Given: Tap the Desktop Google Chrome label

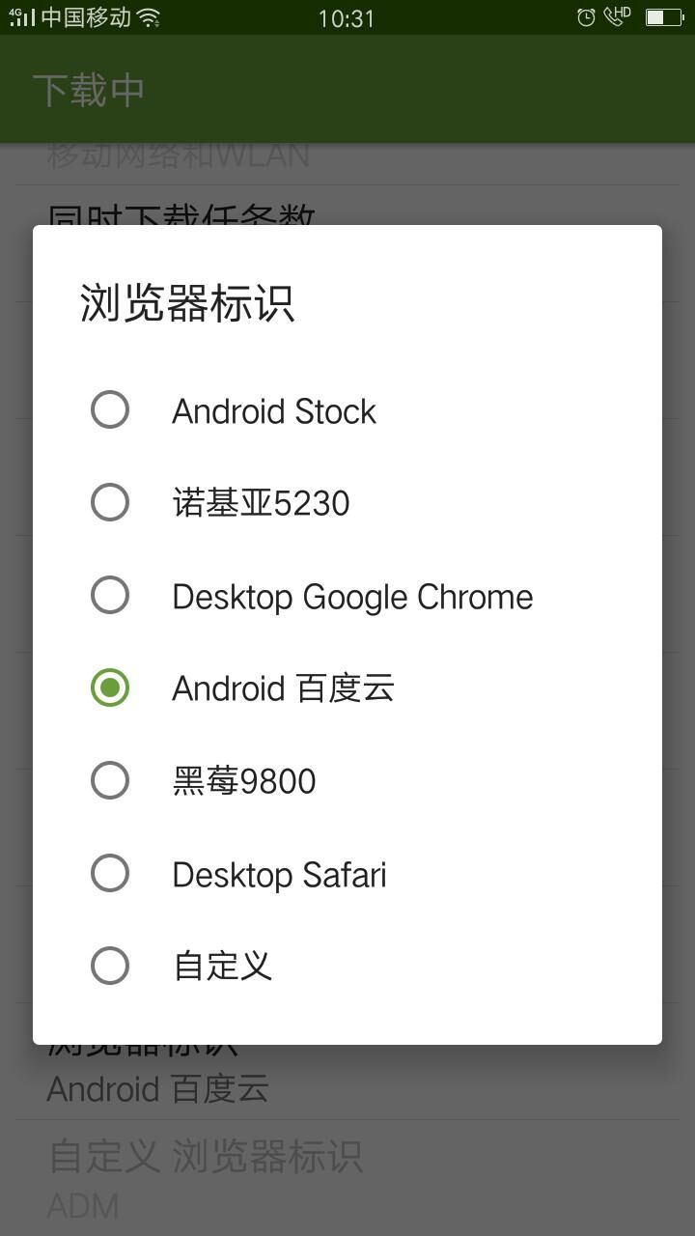Looking at the screenshot, I should (x=352, y=597).
